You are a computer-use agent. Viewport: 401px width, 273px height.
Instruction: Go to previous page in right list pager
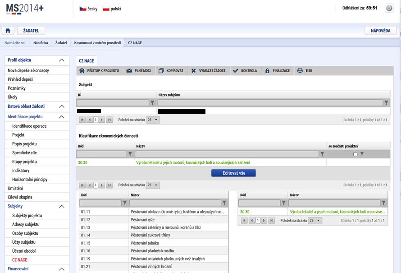pyautogui.click(x=252, y=220)
